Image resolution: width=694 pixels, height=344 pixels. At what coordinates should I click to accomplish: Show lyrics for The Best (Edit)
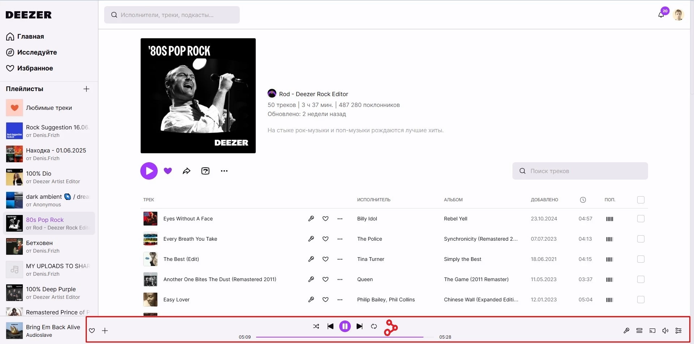(311, 259)
